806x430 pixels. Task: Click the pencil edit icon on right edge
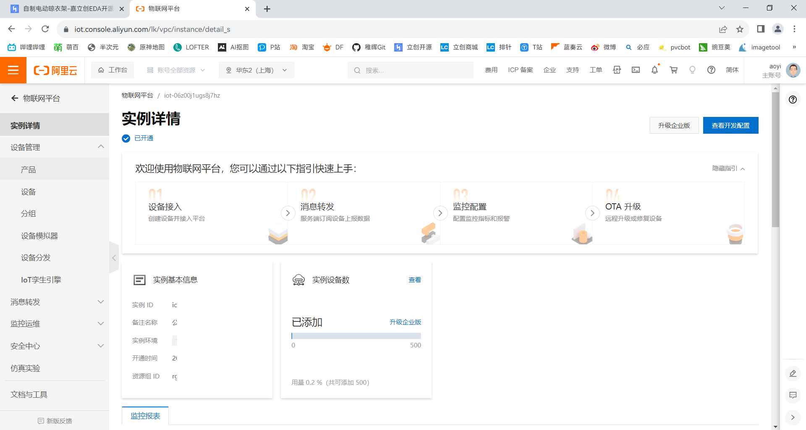coord(793,373)
